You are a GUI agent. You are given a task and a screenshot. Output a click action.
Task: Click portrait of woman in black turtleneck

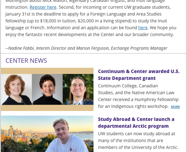pyautogui.click(x=47, y=90)
